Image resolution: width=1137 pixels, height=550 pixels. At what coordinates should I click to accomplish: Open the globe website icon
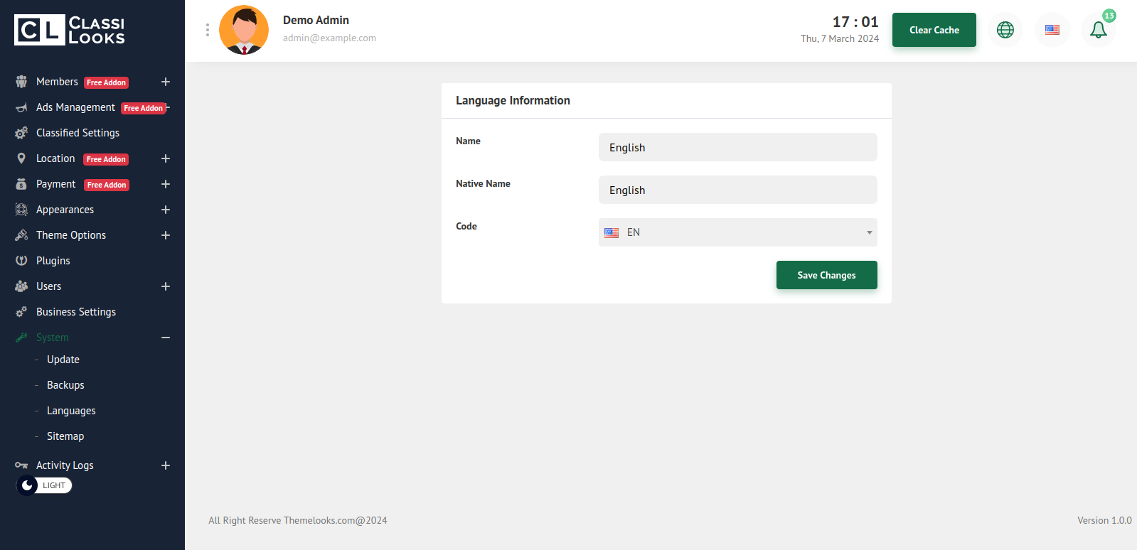(1005, 30)
